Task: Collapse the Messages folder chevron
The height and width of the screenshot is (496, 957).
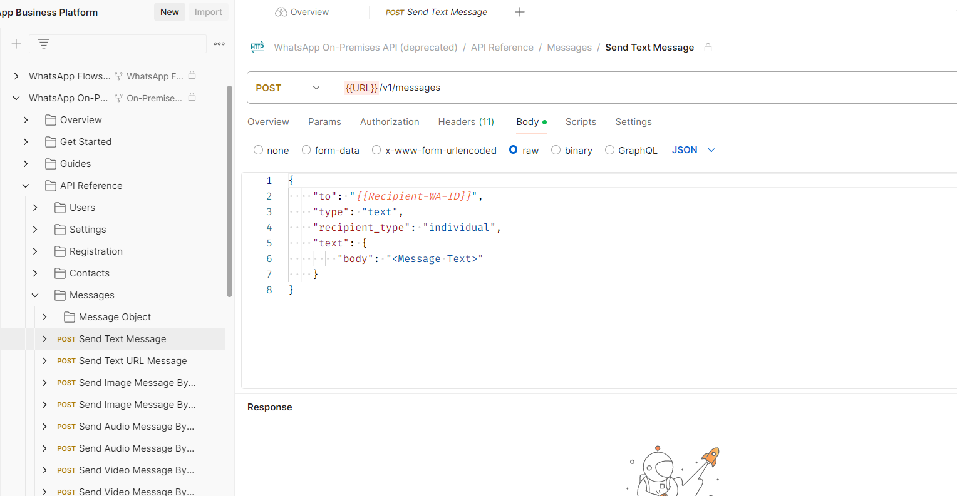Action: click(35, 295)
